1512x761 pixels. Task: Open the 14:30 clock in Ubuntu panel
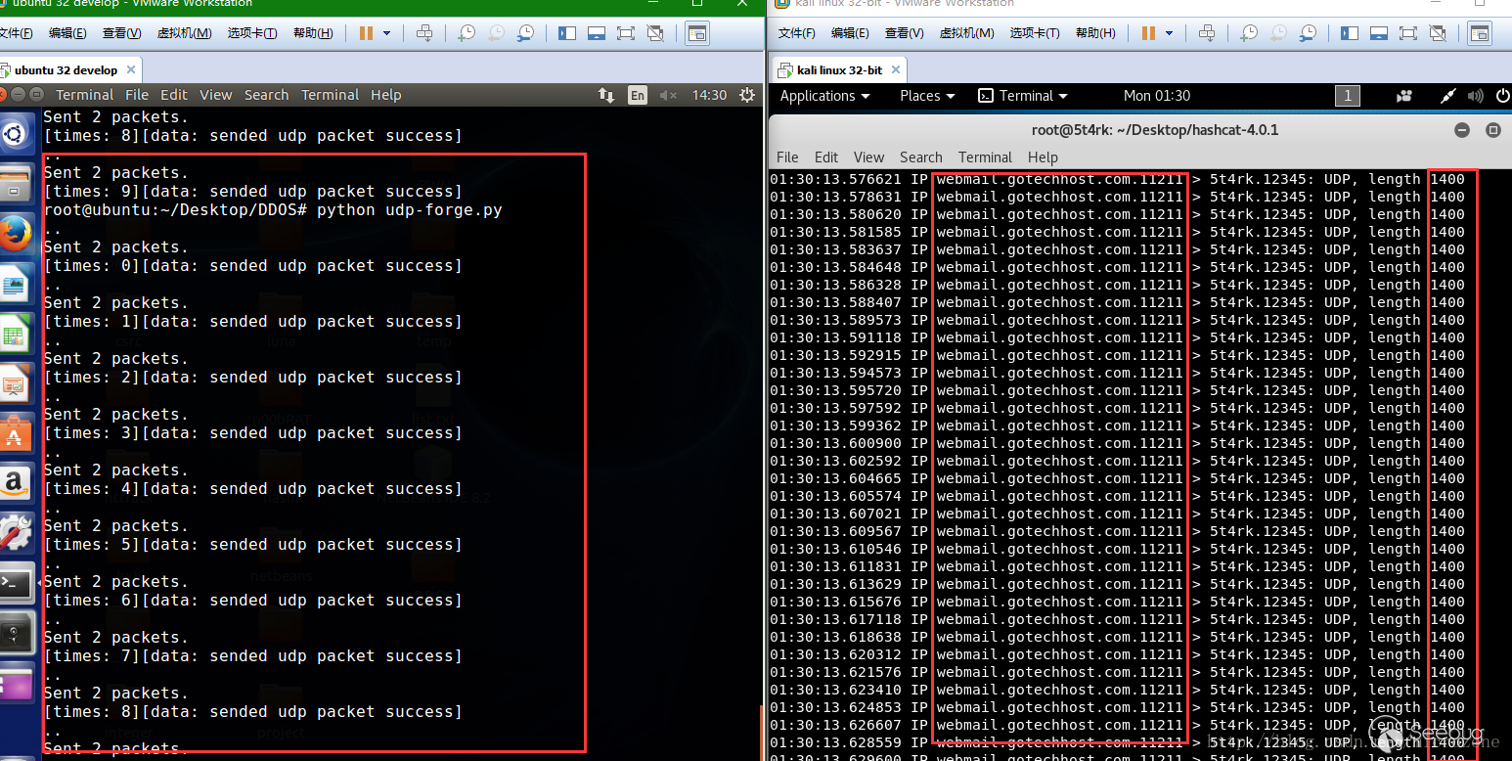click(x=709, y=95)
